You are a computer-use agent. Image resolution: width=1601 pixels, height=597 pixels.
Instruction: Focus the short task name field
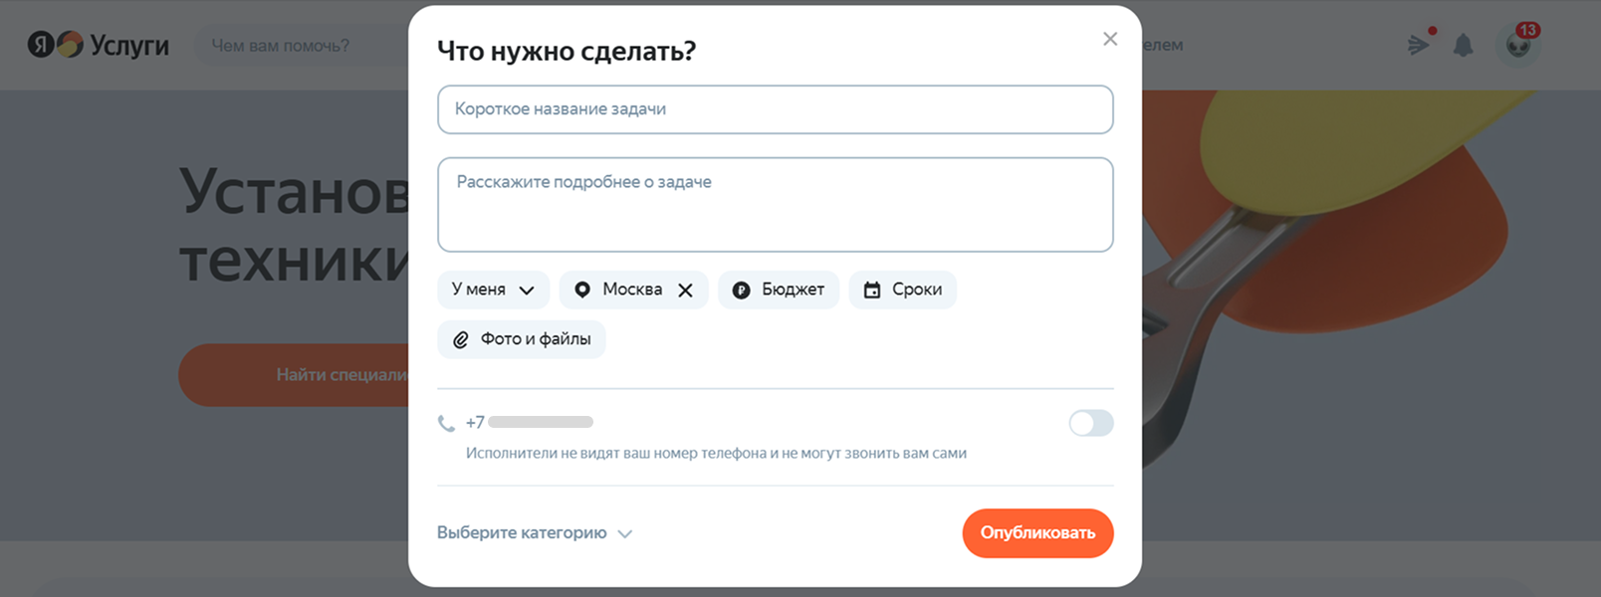click(775, 109)
